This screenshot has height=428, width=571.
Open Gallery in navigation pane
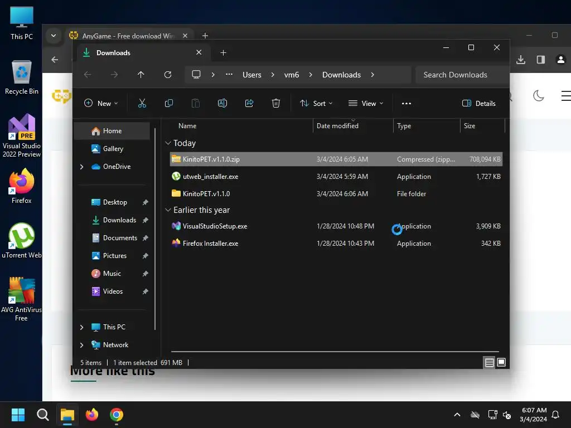click(x=112, y=149)
